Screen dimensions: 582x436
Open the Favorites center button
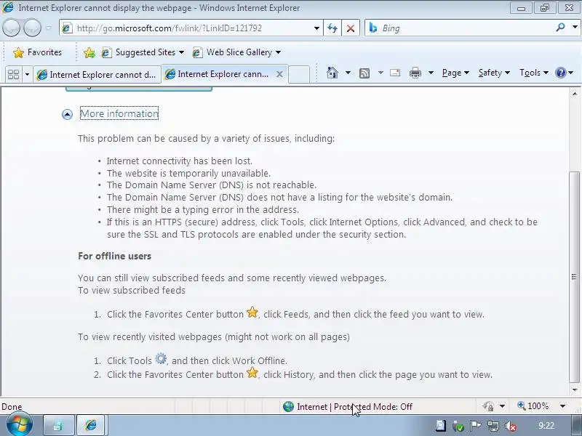[37, 52]
